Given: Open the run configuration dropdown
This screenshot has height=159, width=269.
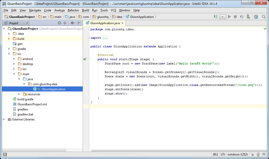Looking at the screenshot, I should click(x=222, y=17).
